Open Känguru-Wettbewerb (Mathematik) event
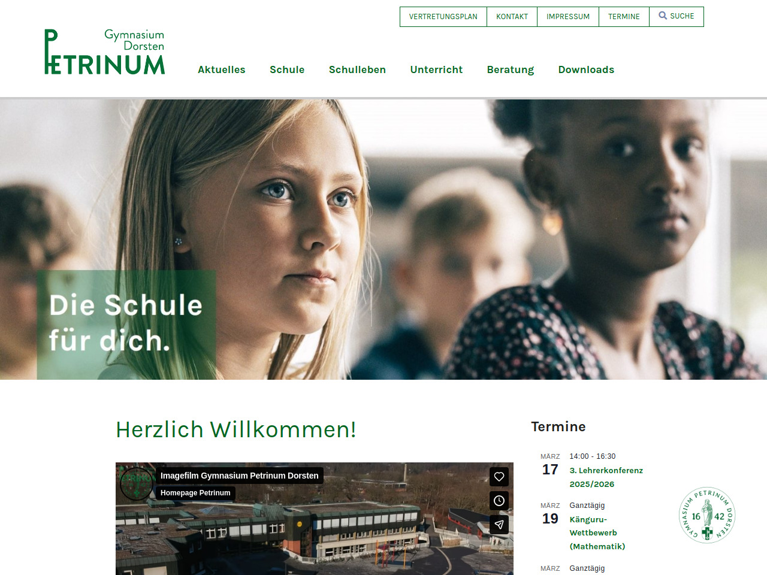 (x=597, y=533)
